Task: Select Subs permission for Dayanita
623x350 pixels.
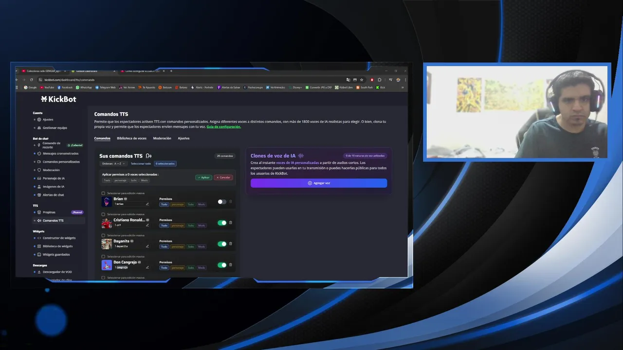Action: tap(191, 246)
